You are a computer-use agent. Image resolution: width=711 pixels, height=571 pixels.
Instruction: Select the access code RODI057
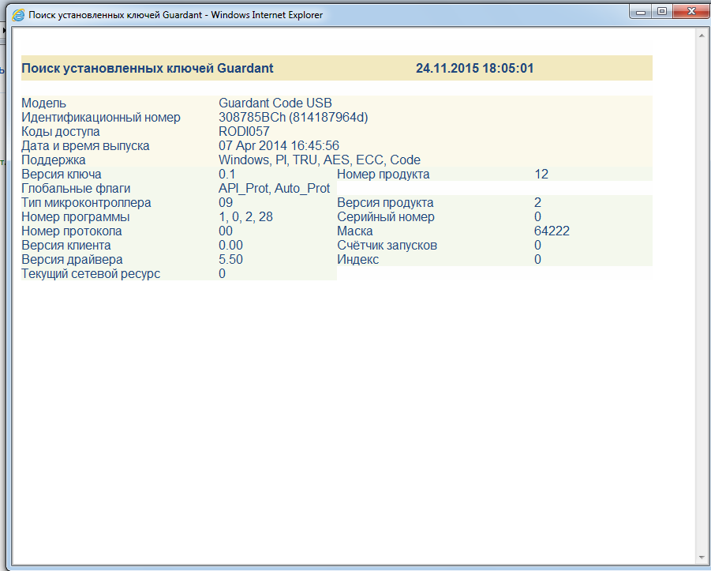[x=244, y=132]
